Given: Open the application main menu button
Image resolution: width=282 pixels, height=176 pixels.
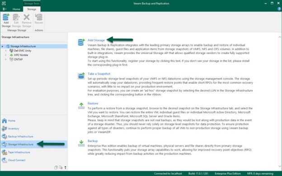Looking at the screenshot, I should pyautogui.click(x=5, y=9).
